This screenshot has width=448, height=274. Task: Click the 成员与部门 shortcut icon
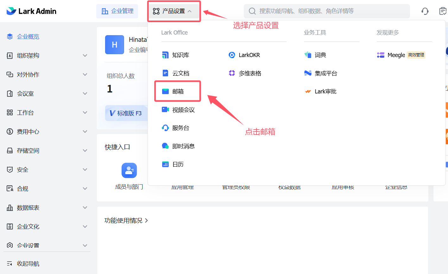[129, 170]
